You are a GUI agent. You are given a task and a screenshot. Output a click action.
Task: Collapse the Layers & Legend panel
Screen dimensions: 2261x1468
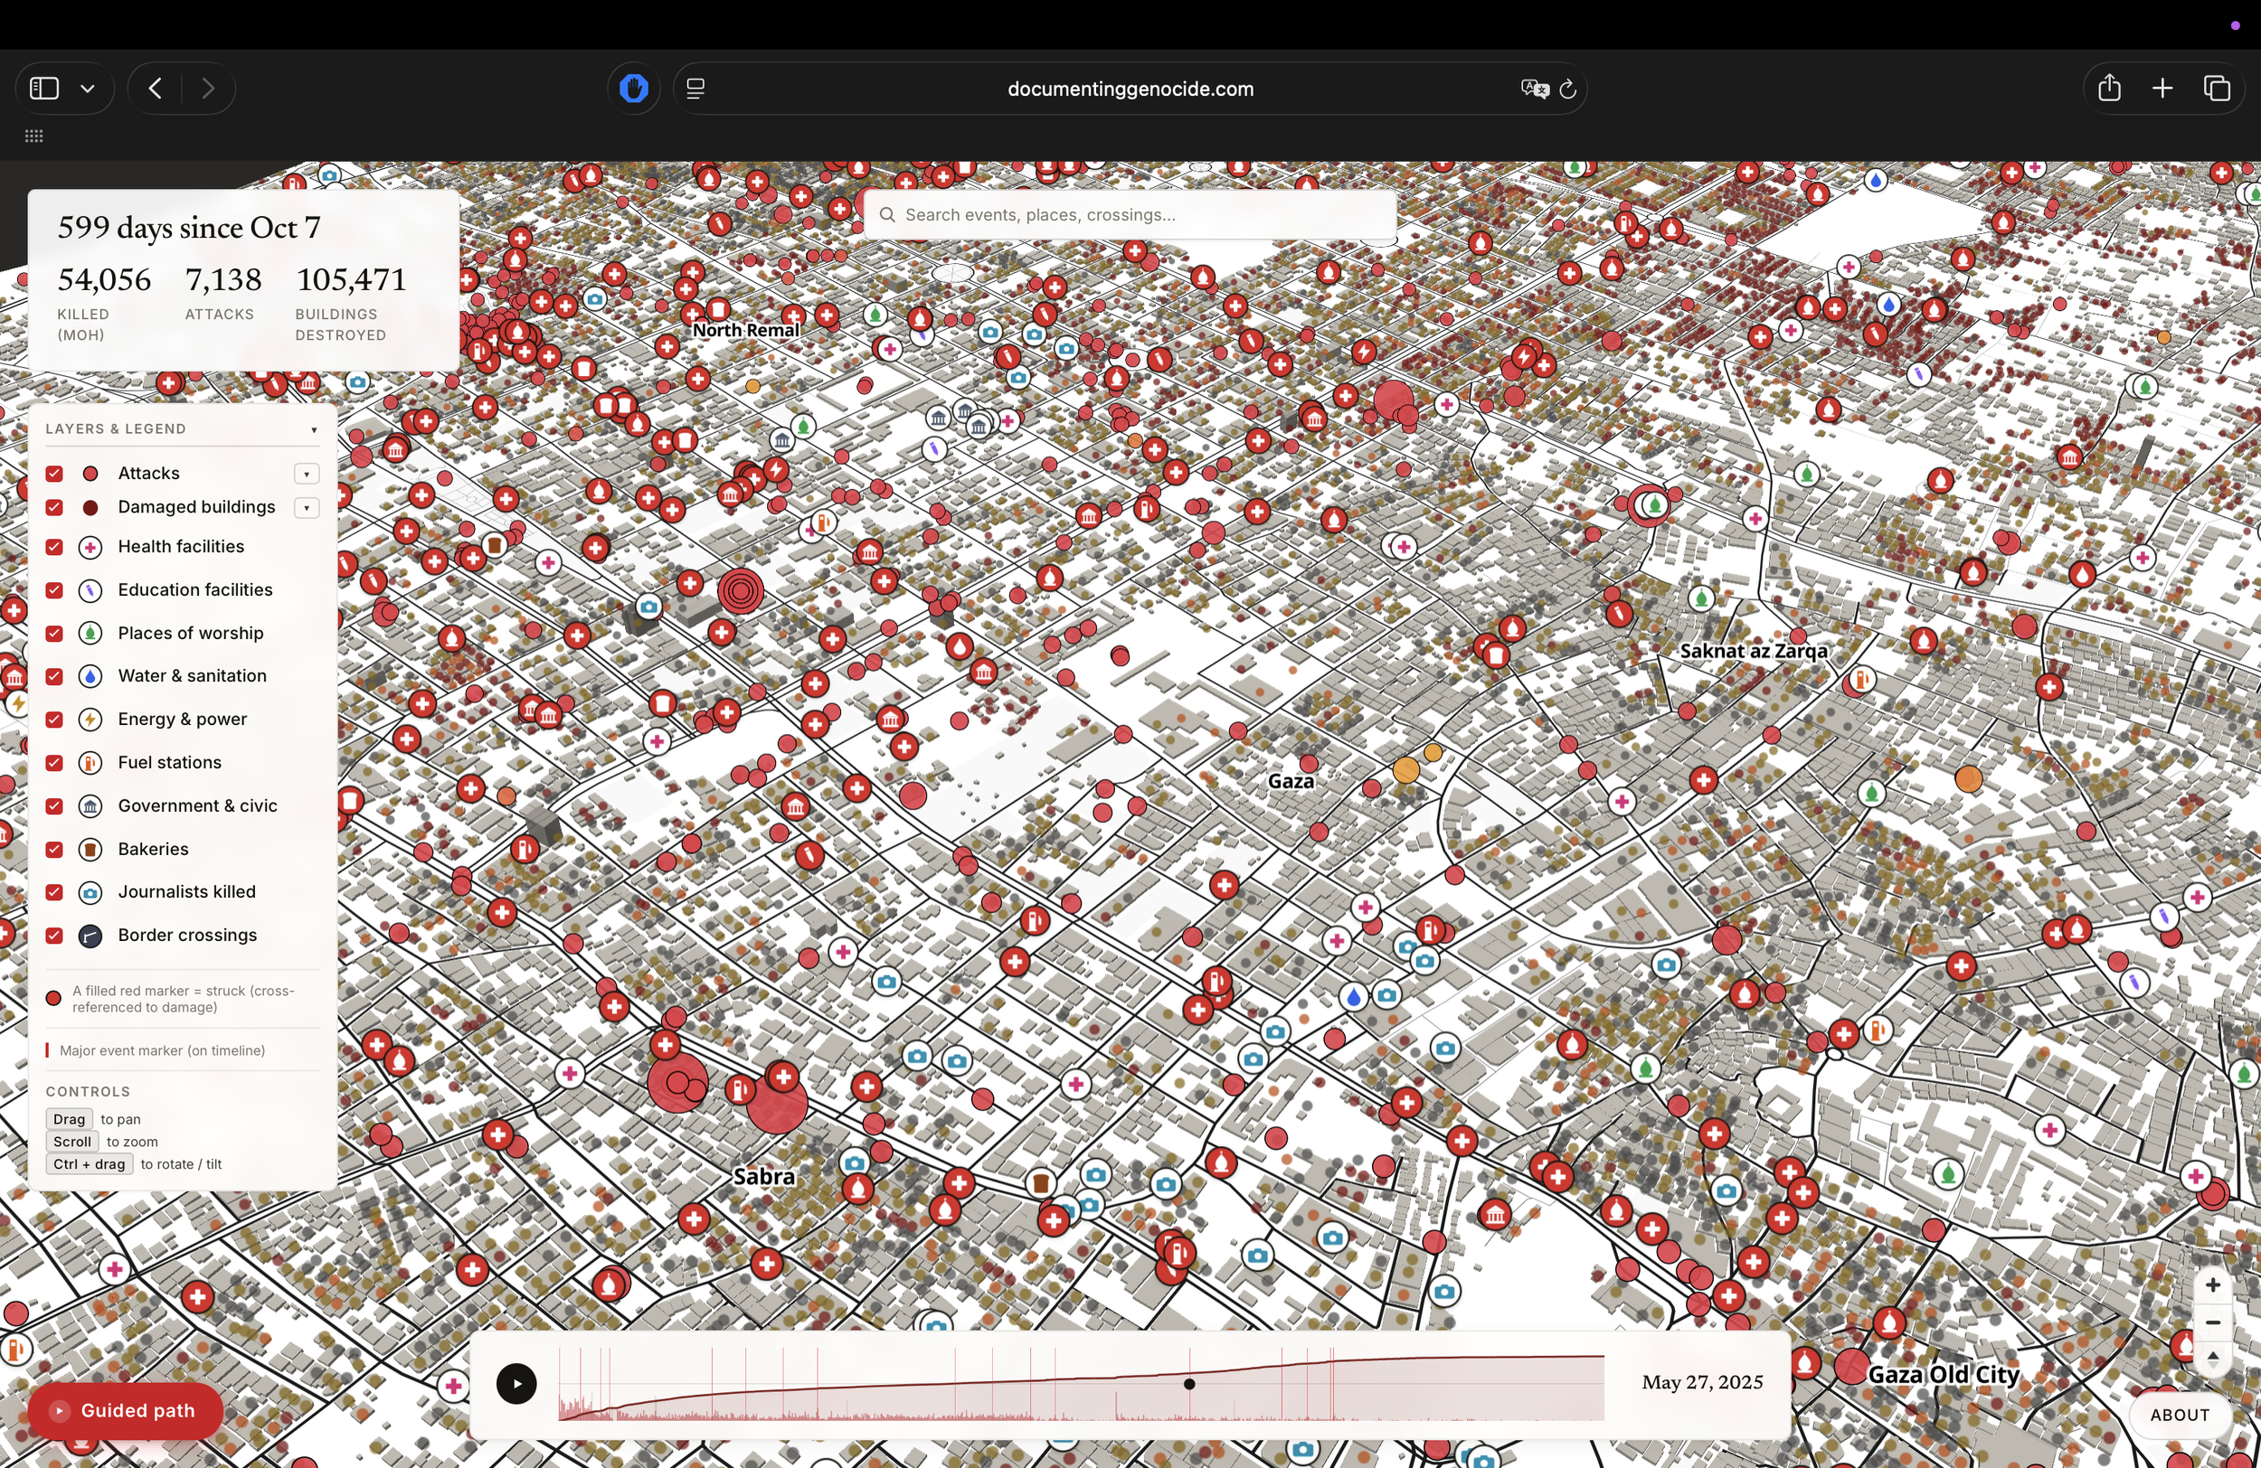tap(314, 429)
